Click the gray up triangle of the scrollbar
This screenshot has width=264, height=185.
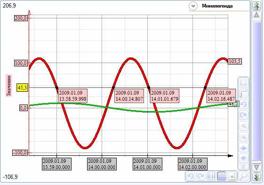click(256, 15)
